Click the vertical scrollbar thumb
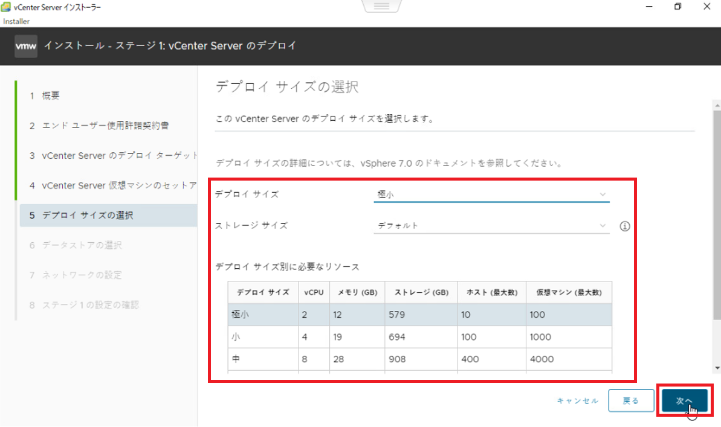 tap(717, 211)
